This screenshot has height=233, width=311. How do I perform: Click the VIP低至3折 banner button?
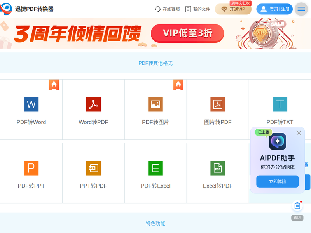(x=187, y=33)
